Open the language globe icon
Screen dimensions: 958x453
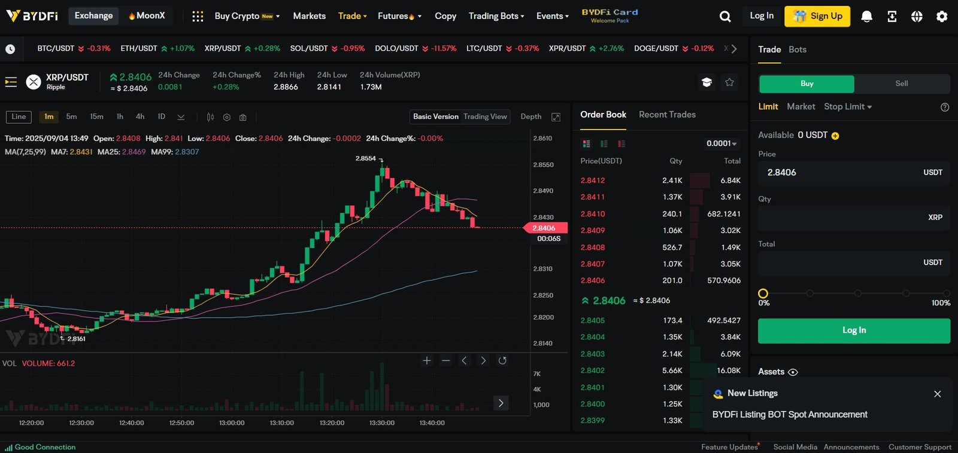[917, 16]
